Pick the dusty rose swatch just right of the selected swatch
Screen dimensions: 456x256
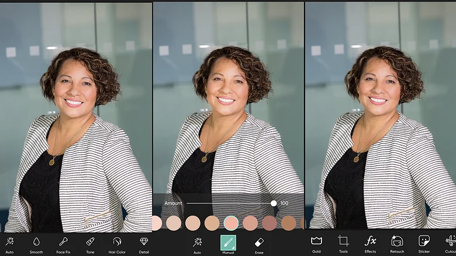click(250, 223)
